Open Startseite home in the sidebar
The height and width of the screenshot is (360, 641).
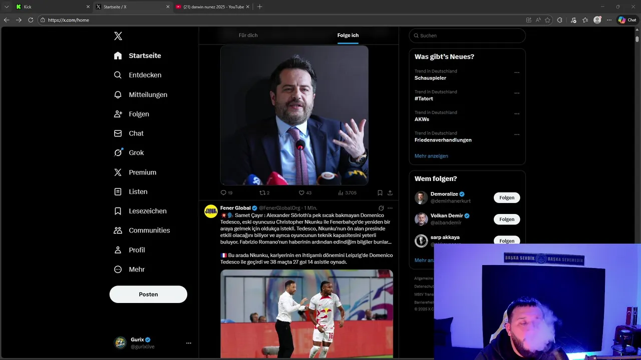137,55
